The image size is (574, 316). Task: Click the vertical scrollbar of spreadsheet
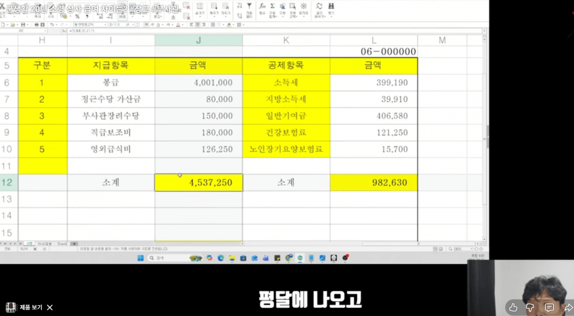(x=484, y=139)
